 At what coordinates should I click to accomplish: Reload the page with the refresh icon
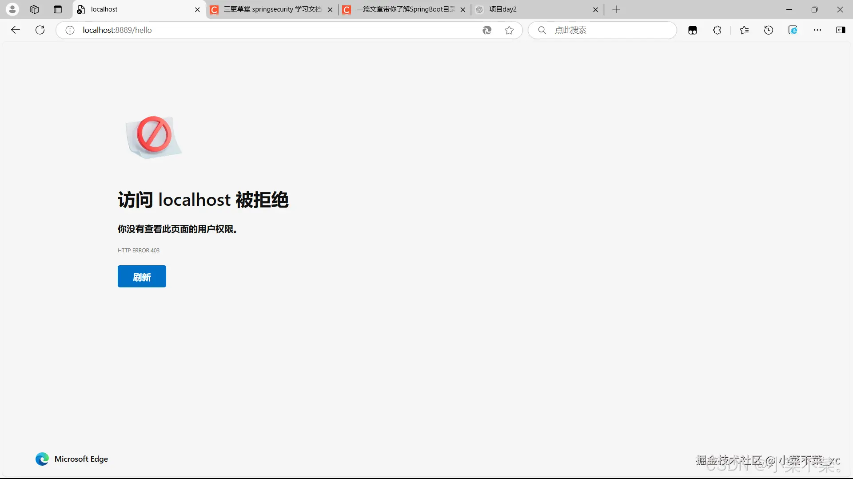[x=40, y=30]
